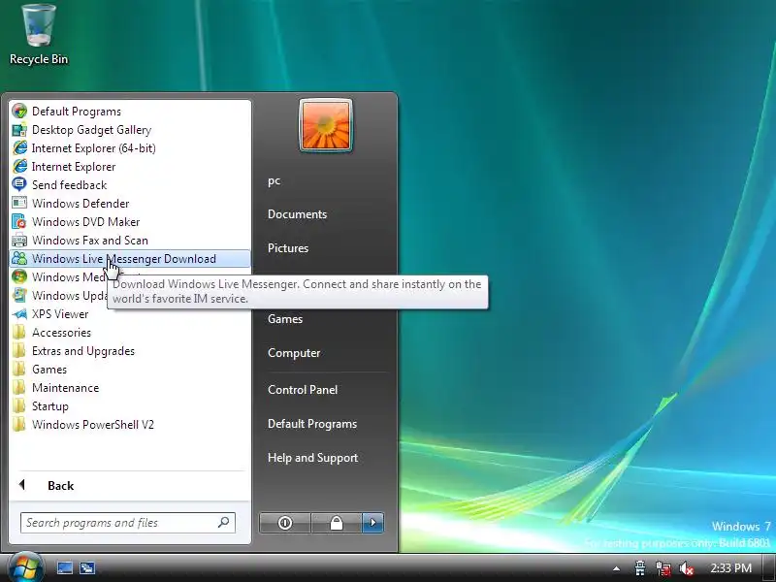Click the 2:33 PM clock
The width and height of the screenshot is (776, 582).
pyautogui.click(x=731, y=567)
